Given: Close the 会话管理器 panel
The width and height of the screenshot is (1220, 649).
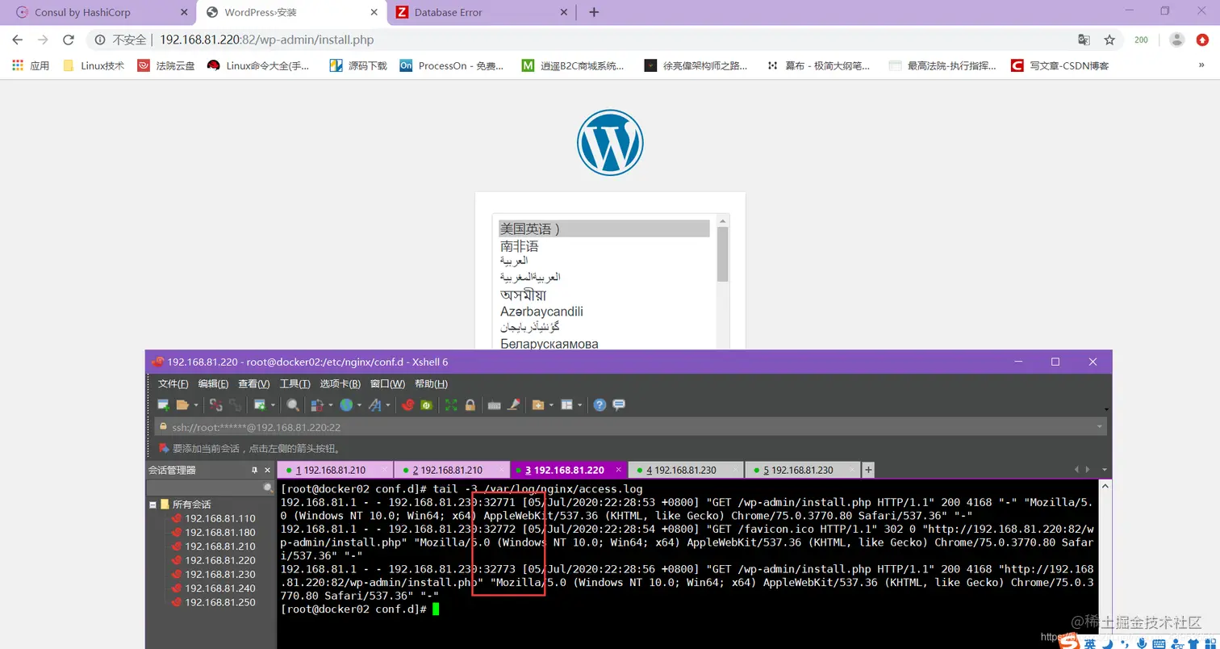Looking at the screenshot, I should [267, 470].
